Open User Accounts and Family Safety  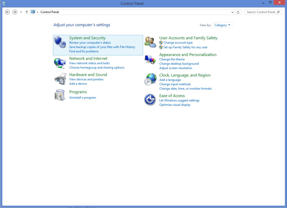[188, 38]
